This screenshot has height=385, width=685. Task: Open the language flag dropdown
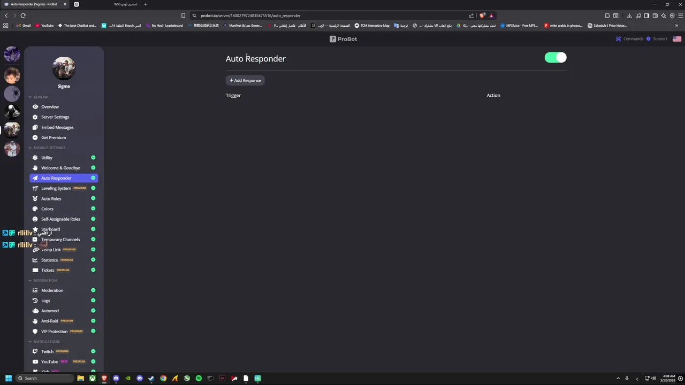[x=677, y=39]
